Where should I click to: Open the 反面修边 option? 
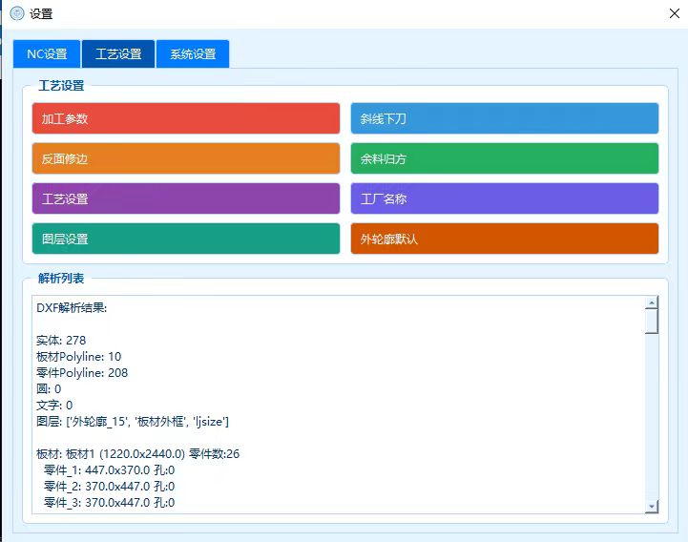tap(186, 158)
